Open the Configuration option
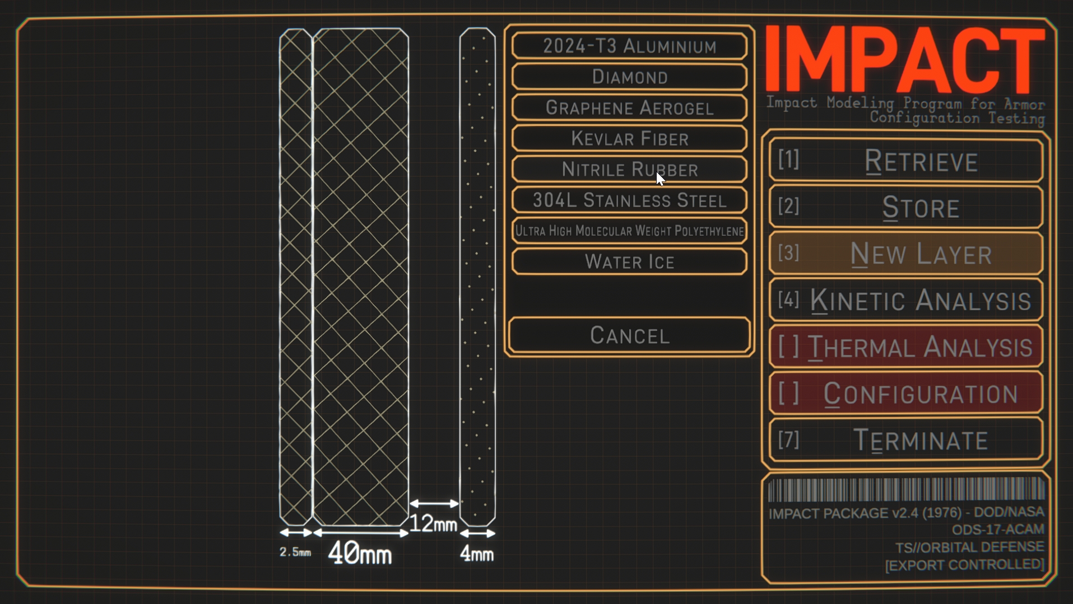Viewport: 1073px width, 604px height. [x=906, y=393]
